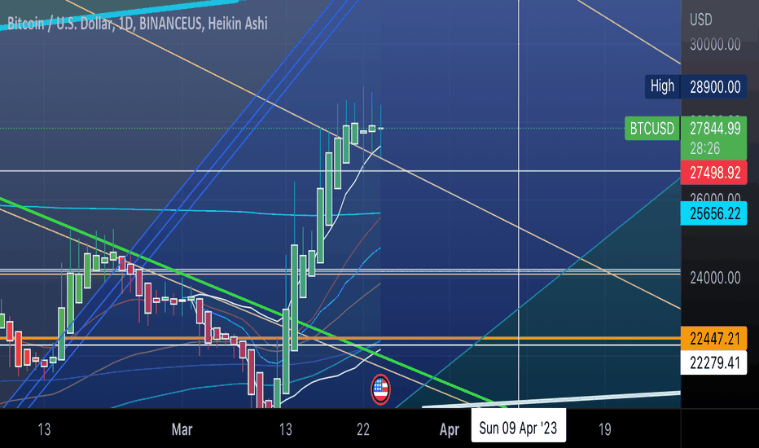The width and height of the screenshot is (759, 448).
Task: Click the Apr label on time axis
Action: (450, 429)
